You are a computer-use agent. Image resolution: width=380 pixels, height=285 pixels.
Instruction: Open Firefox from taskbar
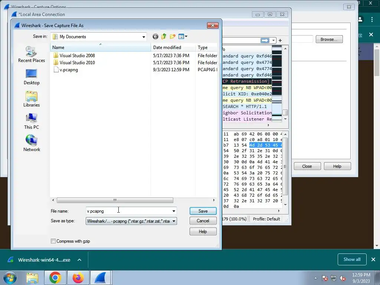coord(78,278)
